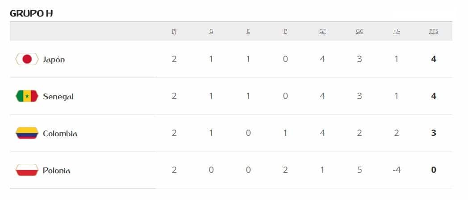Image resolution: width=468 pixels, height=200 pixels.
Task: Click the Colombia flag icon
Action: click(x=27, y=133)
